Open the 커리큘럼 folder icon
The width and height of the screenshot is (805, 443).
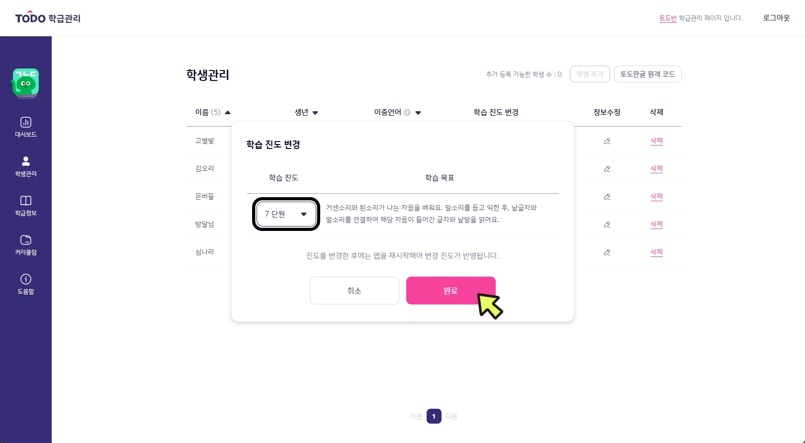click(x=26, y=240)
